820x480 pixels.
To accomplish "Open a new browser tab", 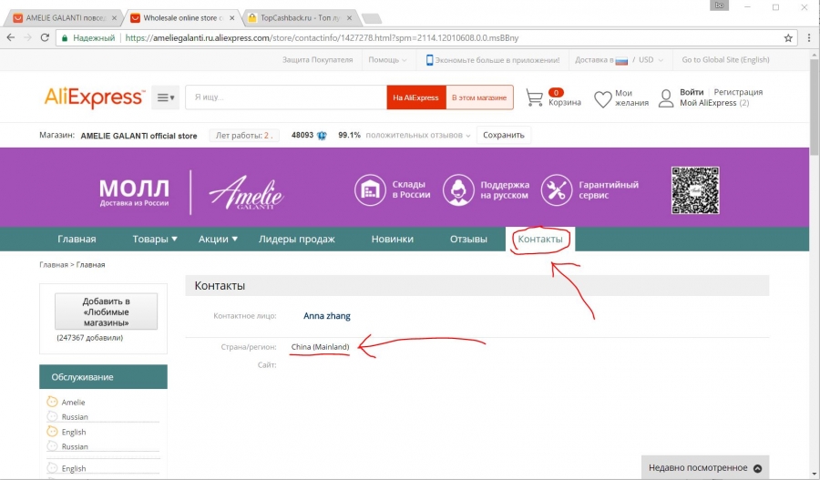I will tap(372, 19).
